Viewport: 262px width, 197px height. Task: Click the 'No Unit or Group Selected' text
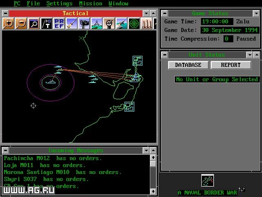coord(217,79)
